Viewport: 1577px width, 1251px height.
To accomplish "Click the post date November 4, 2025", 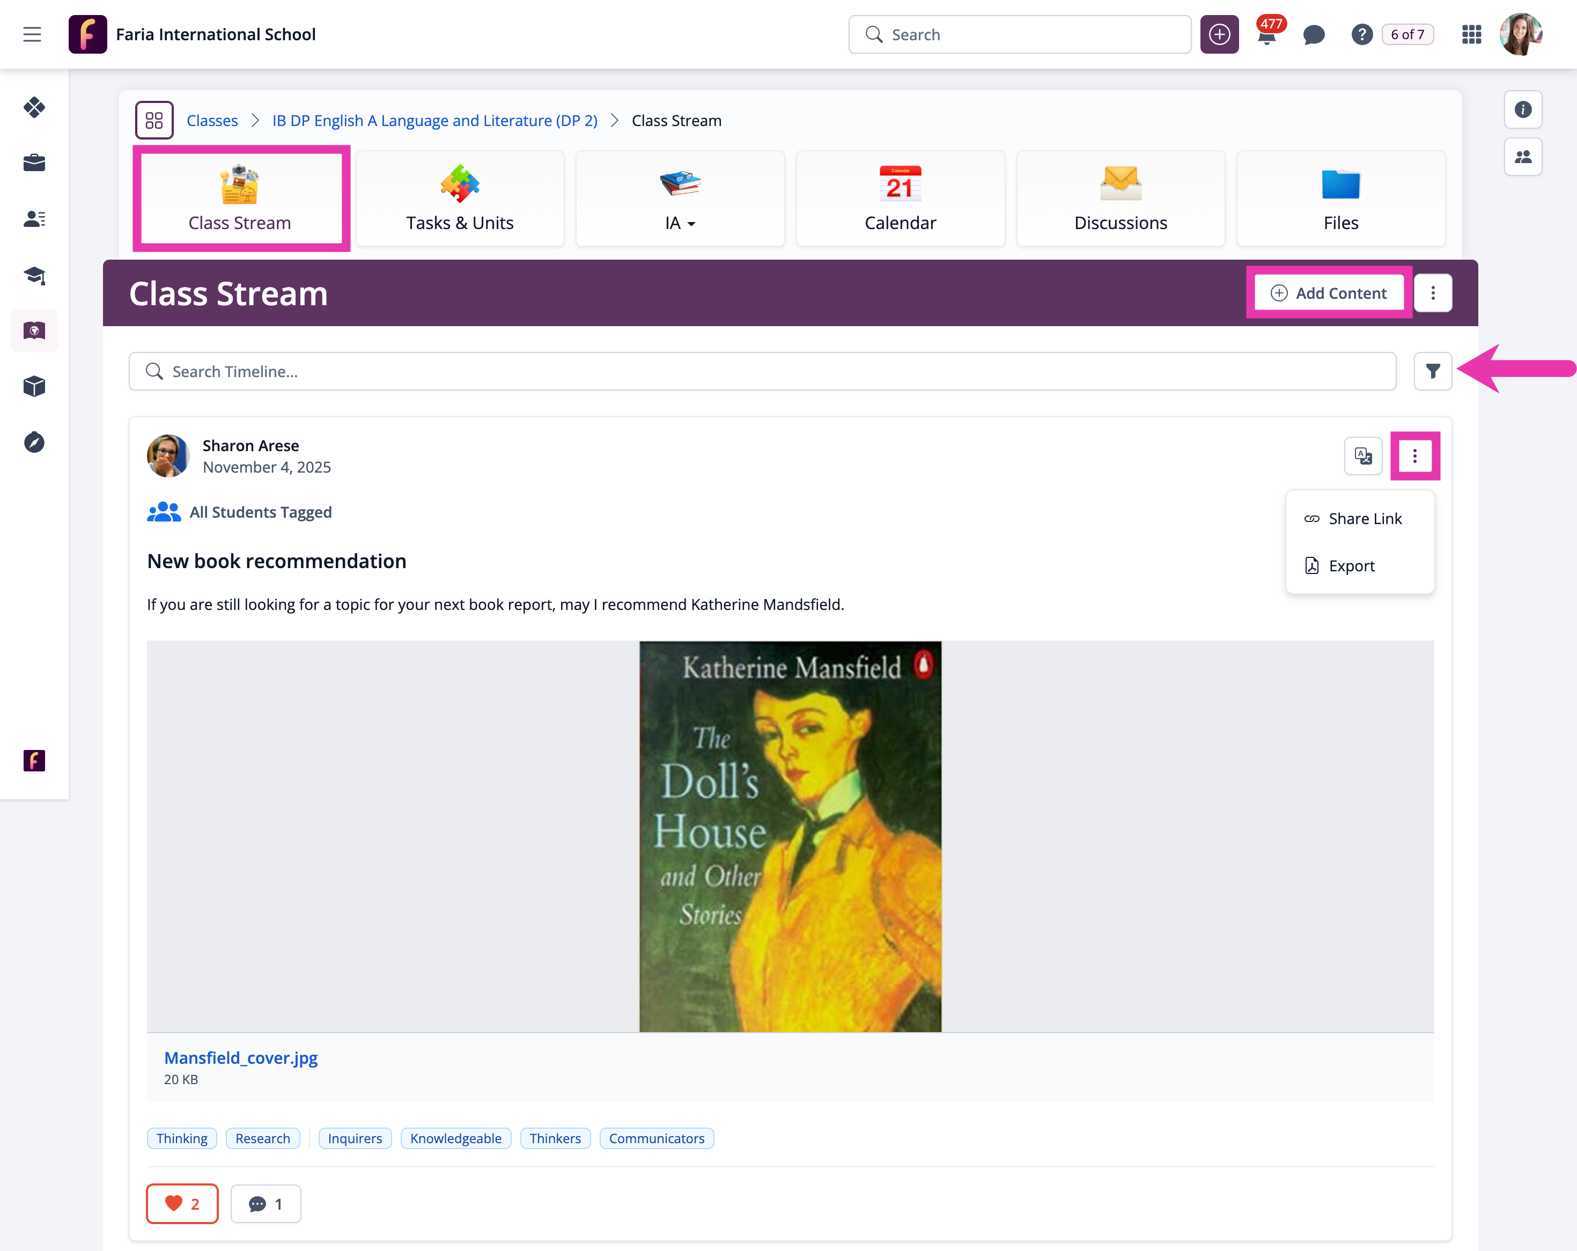I will (x=267, y=467).
